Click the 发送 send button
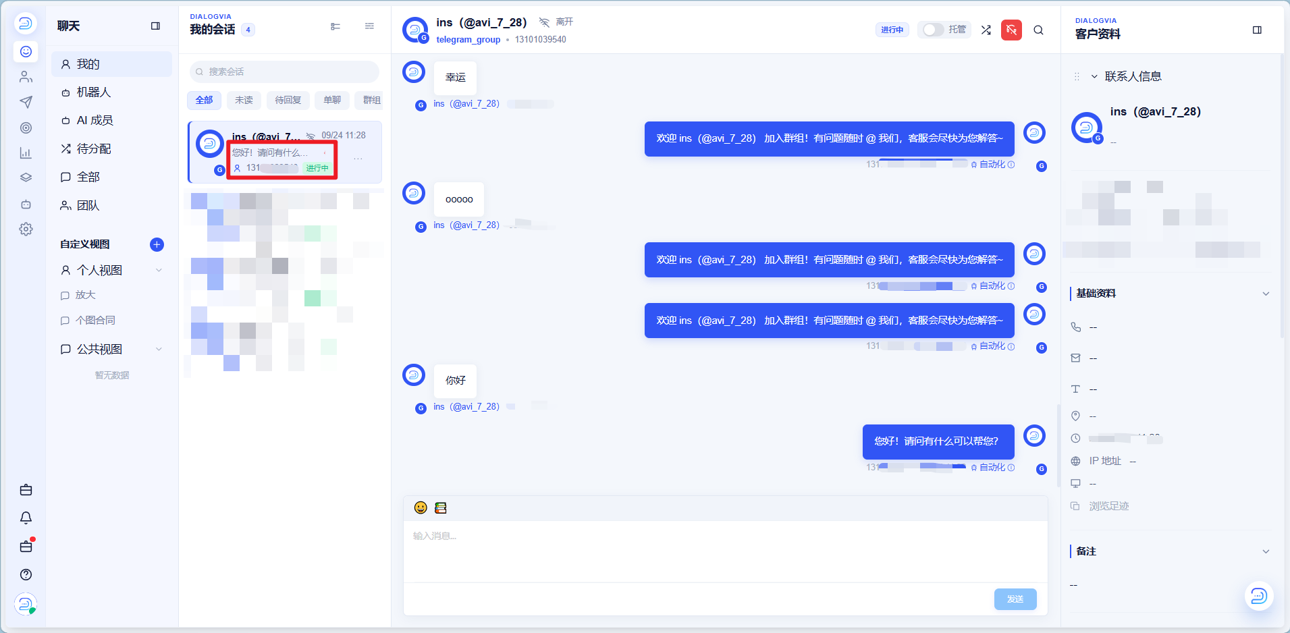The height and width of the screenshot is (633, 1290). pyautogui.click(x=1015, y=599)
